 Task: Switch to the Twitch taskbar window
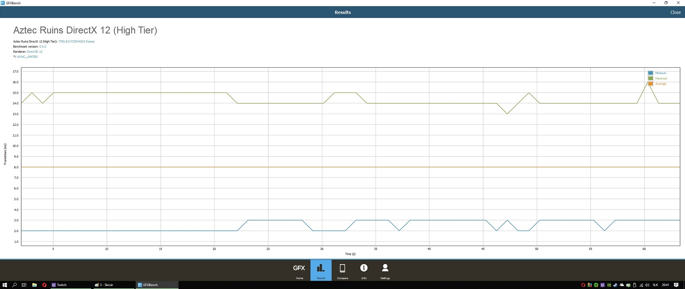pos(71,285)
